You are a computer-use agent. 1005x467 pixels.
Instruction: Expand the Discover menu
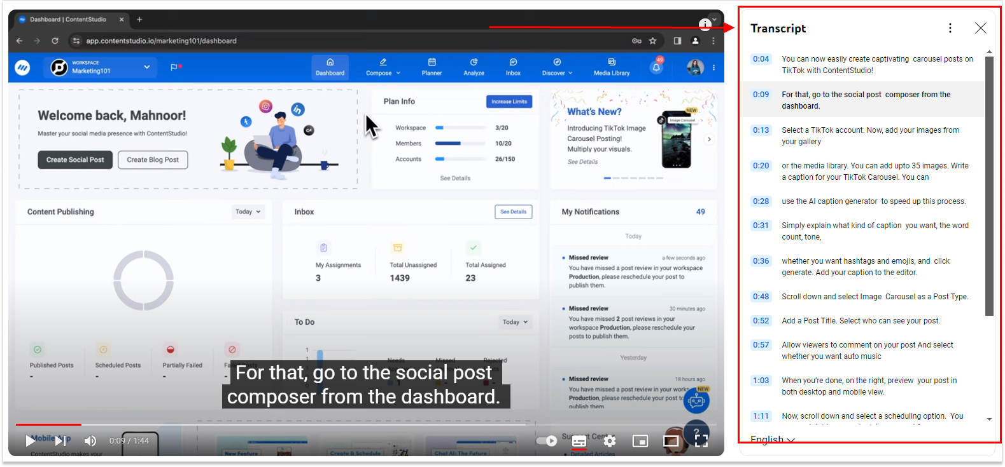coord(557,67)
